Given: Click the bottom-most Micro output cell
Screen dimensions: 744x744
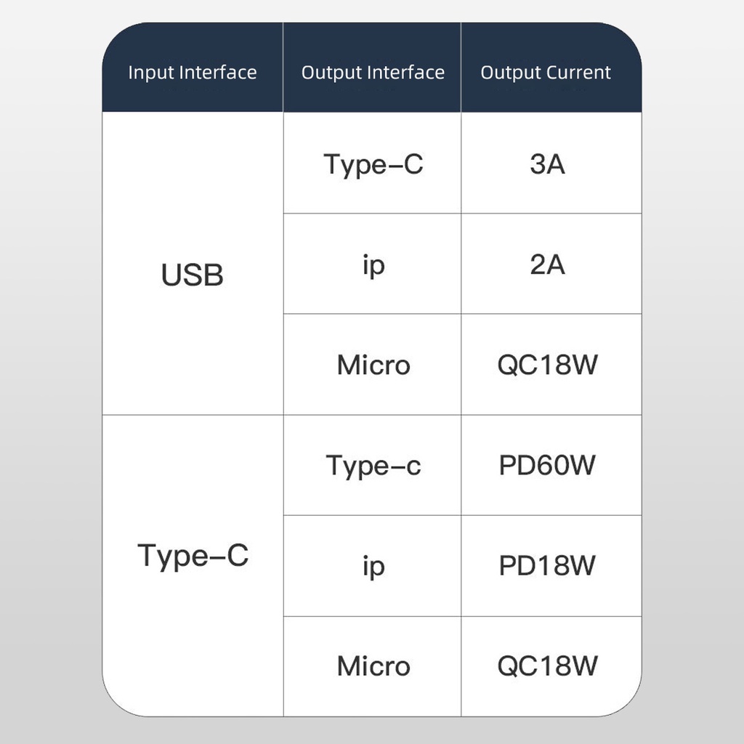Looking at the screenshot, I should click(373, 666).
